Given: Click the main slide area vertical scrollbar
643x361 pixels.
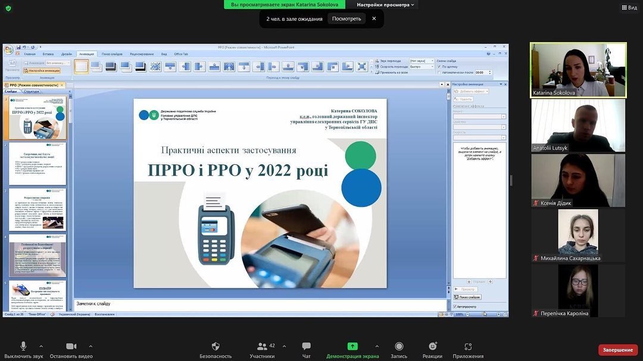Looking at the screenshot, I should (449, 188).
